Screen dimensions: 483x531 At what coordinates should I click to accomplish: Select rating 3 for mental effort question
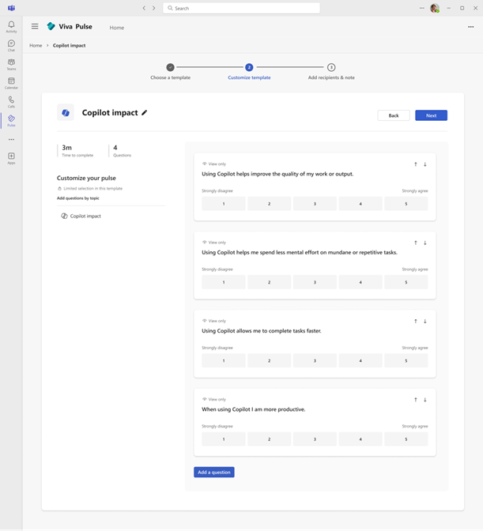click(x=315, y=282)
